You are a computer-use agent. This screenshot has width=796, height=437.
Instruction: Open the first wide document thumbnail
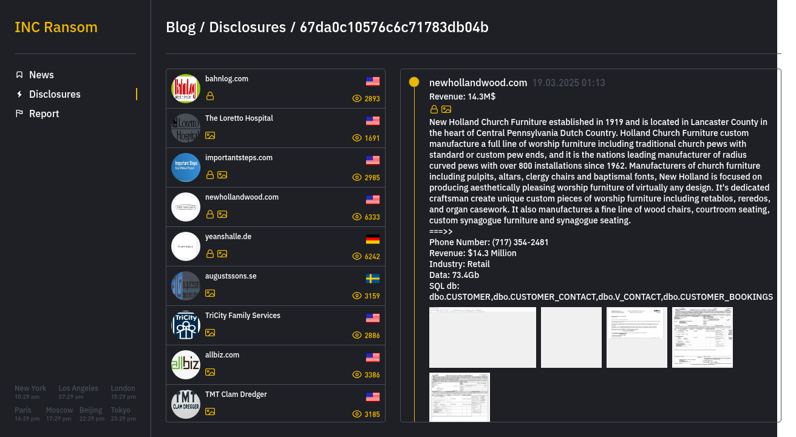coord(483,337)
